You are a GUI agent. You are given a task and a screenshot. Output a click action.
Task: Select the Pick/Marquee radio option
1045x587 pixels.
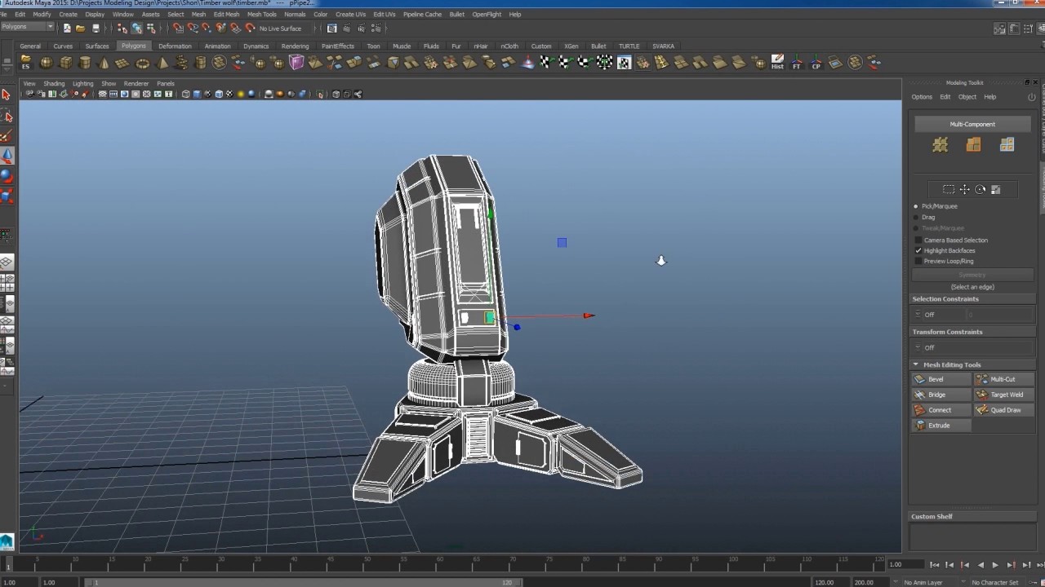coord(915,206)
